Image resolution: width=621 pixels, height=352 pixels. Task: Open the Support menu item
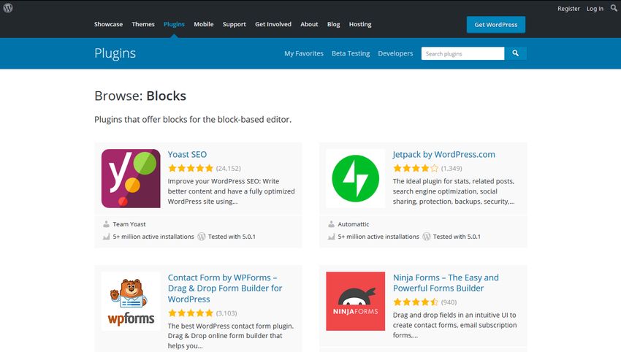click(x=234, y=24)
